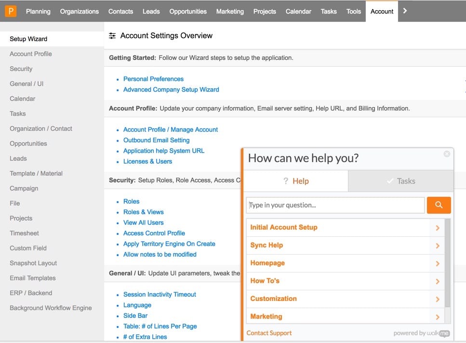The image size is (466, 343).
Task: Open the Side Bar setting link
Action: click(135, 316)
